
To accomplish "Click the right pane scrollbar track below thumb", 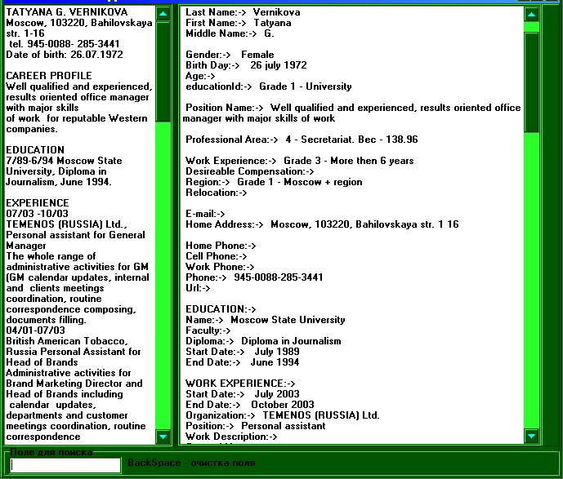I will click(531, 281).
